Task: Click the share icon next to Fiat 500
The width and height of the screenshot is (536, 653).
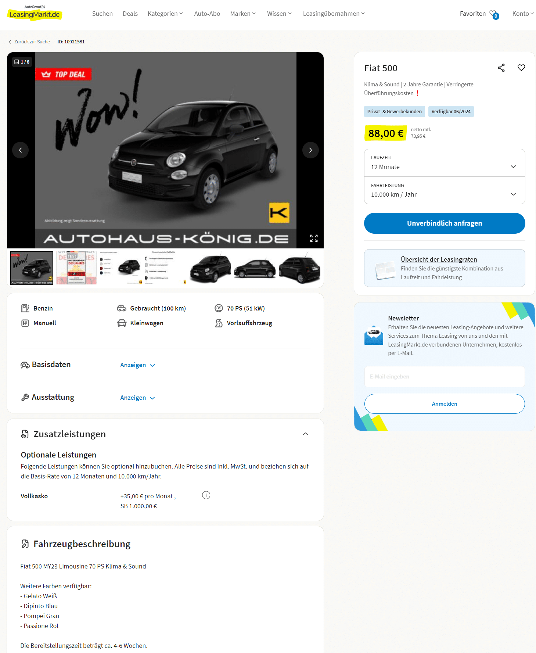Action: [x=501, y=68]
